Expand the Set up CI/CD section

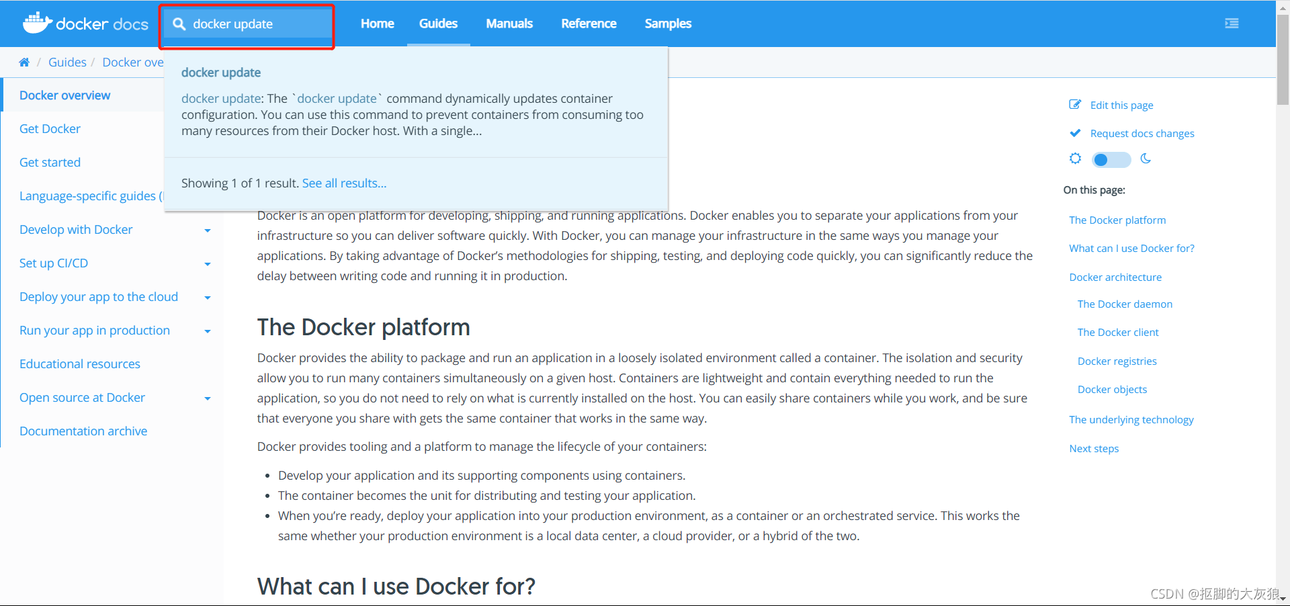[208, 264]
